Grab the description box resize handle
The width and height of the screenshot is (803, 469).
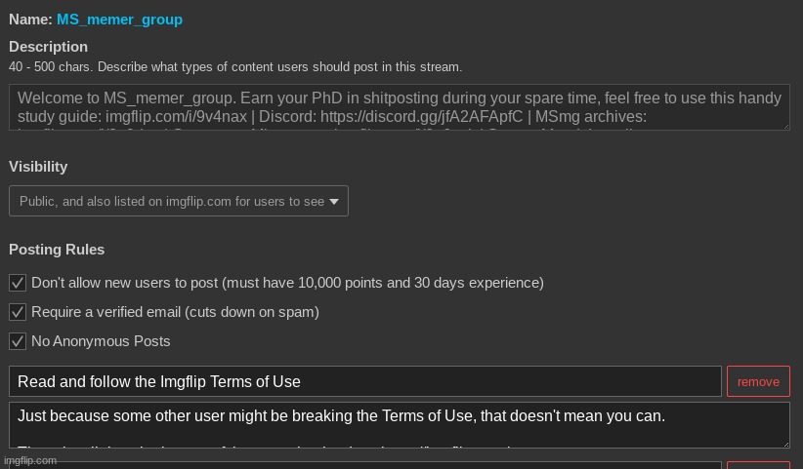coord(784,125)
